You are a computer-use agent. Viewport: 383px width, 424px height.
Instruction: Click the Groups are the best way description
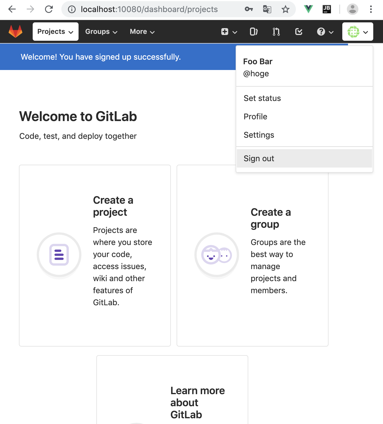(x=278, y=266)
